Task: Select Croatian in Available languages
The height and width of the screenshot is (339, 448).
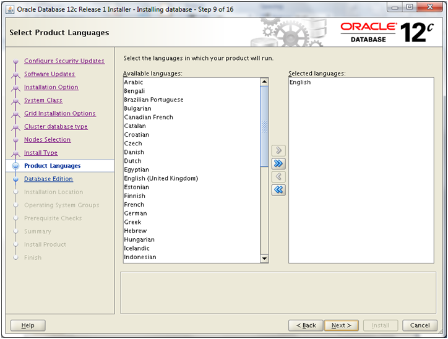Action: (192, 135)
